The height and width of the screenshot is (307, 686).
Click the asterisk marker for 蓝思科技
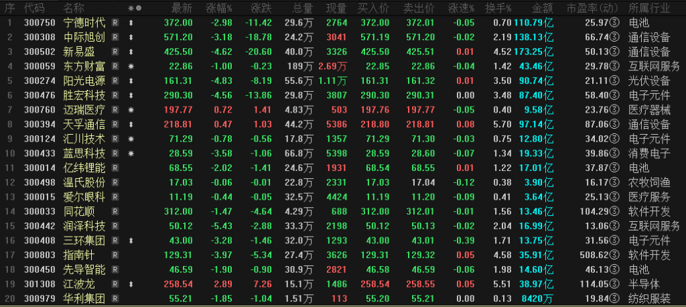click(x=131, y=153)
